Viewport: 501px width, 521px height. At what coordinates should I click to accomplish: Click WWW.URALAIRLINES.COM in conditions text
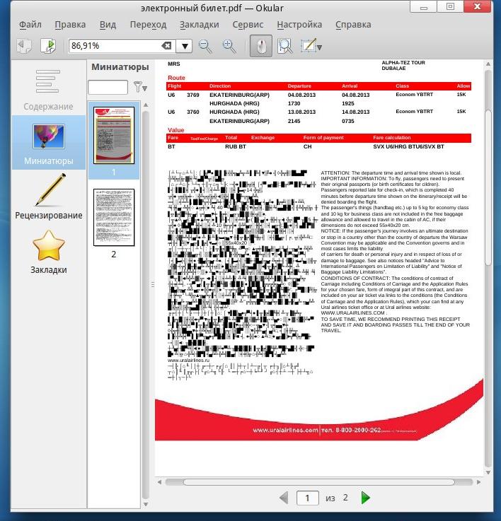tap(352, 312)
